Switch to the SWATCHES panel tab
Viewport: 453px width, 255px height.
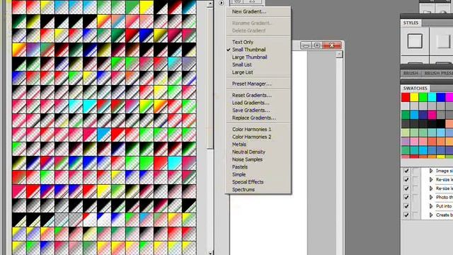pos(415,88)
